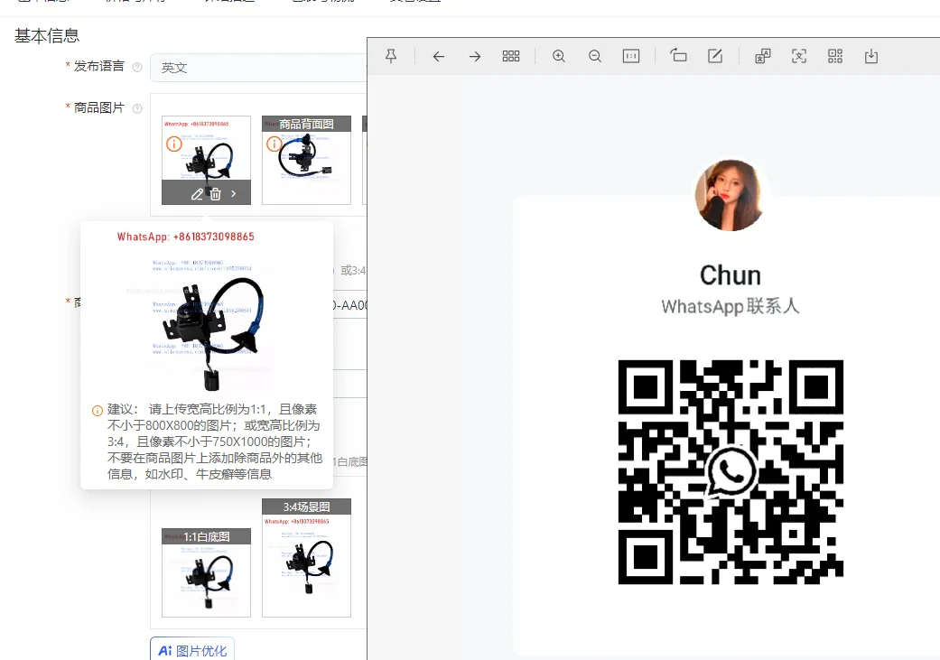Run text recognition on the image
The width and height of the screenshot is (940, 660).
(799, 56)
